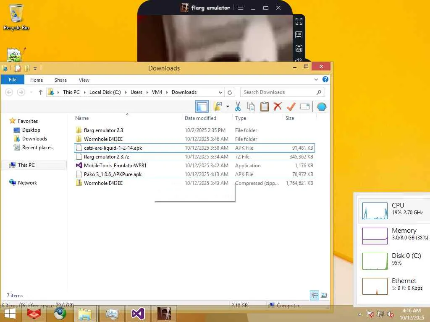Screen dimensions: 430x322
Task: Click the Refresh button by address bar
Action: (x=230, y=92)
